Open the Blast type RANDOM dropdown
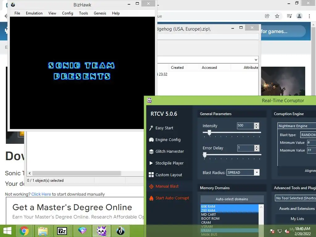The image size is (316, 237). coord(308,135)
